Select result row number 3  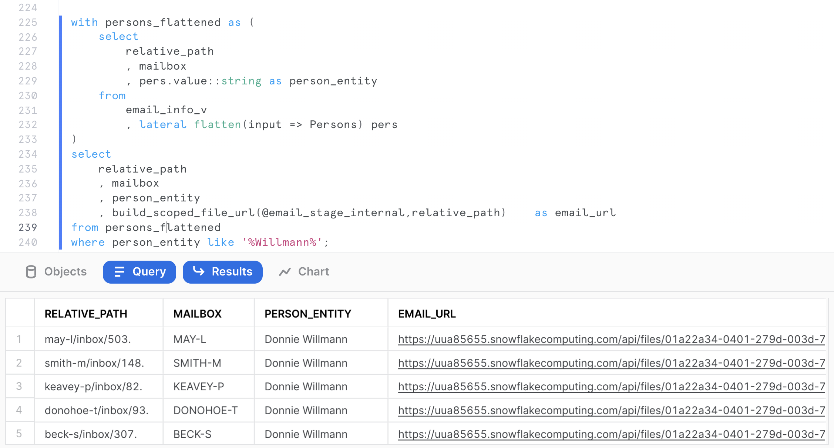click(x=19, y=387)
